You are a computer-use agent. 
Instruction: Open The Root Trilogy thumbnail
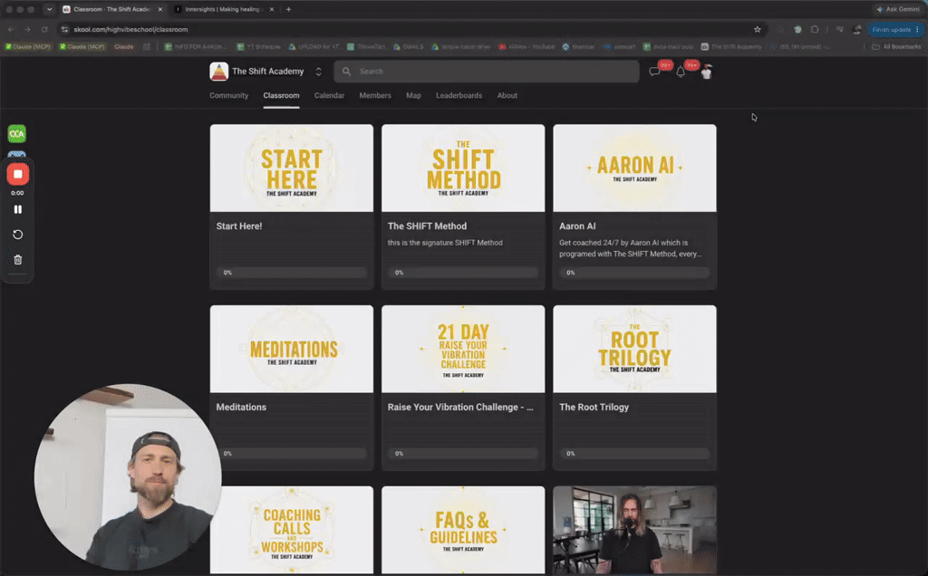click(x=634, y=349)
